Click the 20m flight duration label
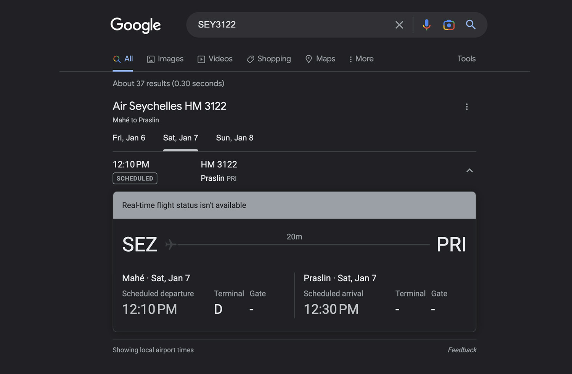 (294, 237)
